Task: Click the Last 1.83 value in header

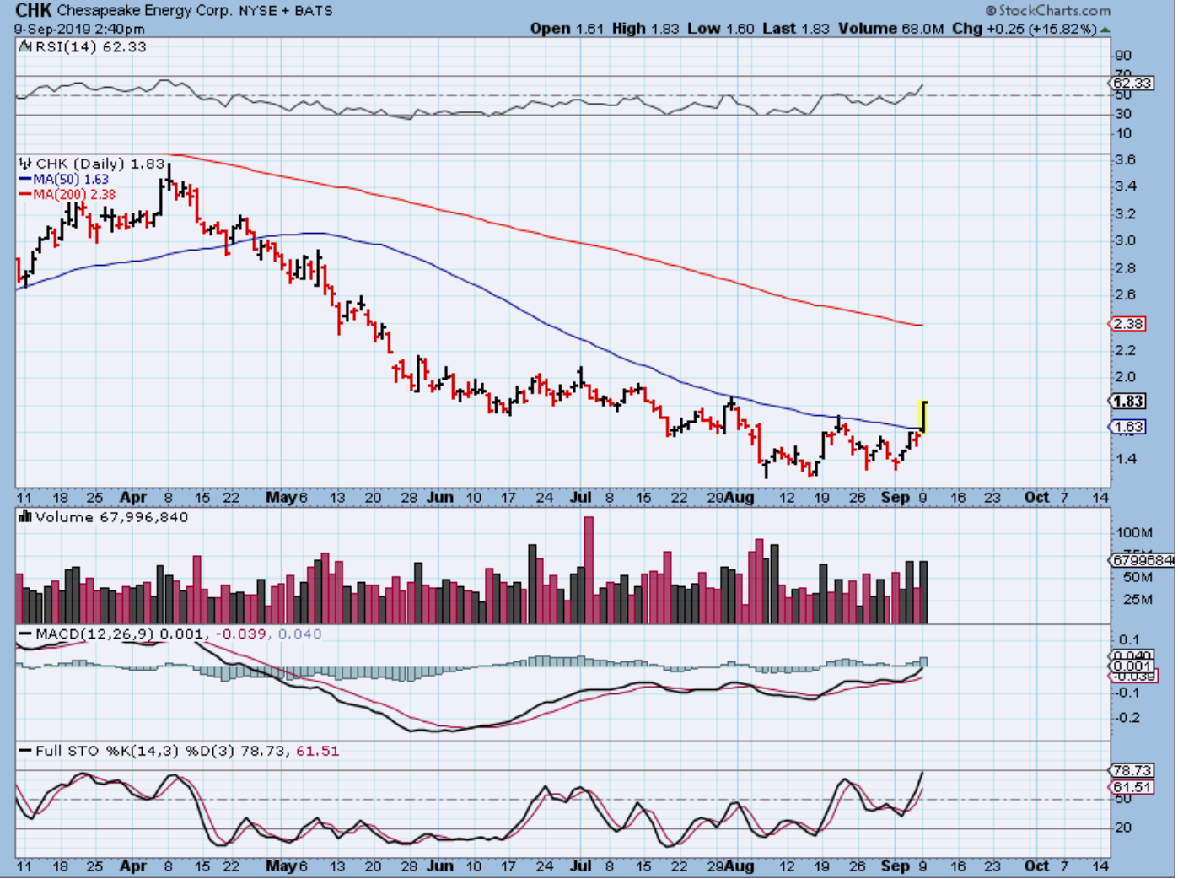Action: click(x=796, y=29)
